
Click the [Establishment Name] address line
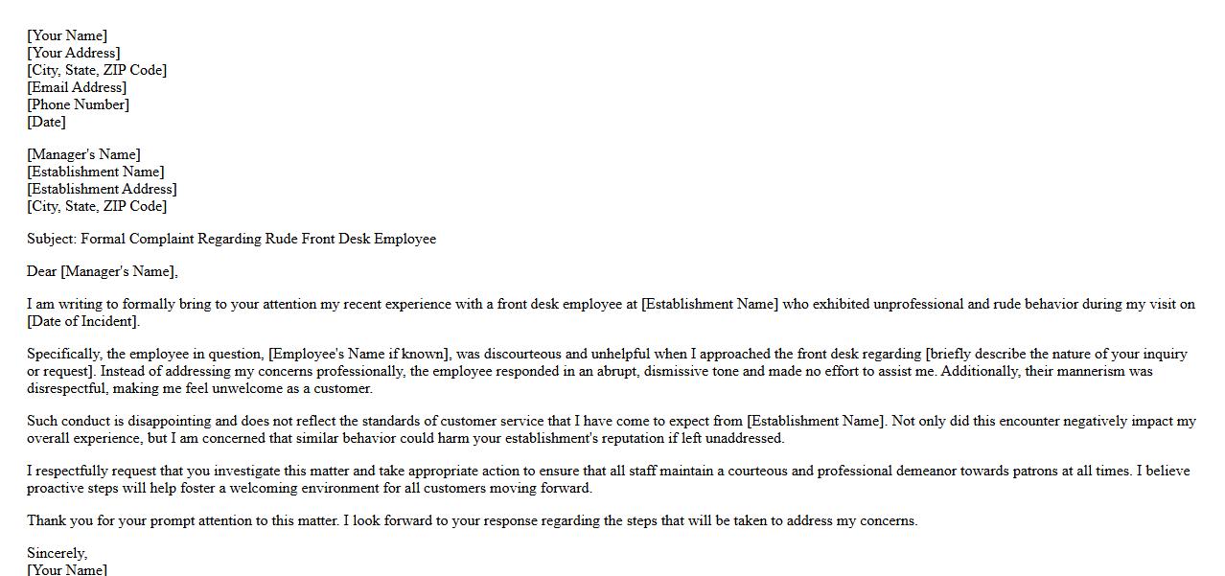pyautogui.click(x=96, y=172)
